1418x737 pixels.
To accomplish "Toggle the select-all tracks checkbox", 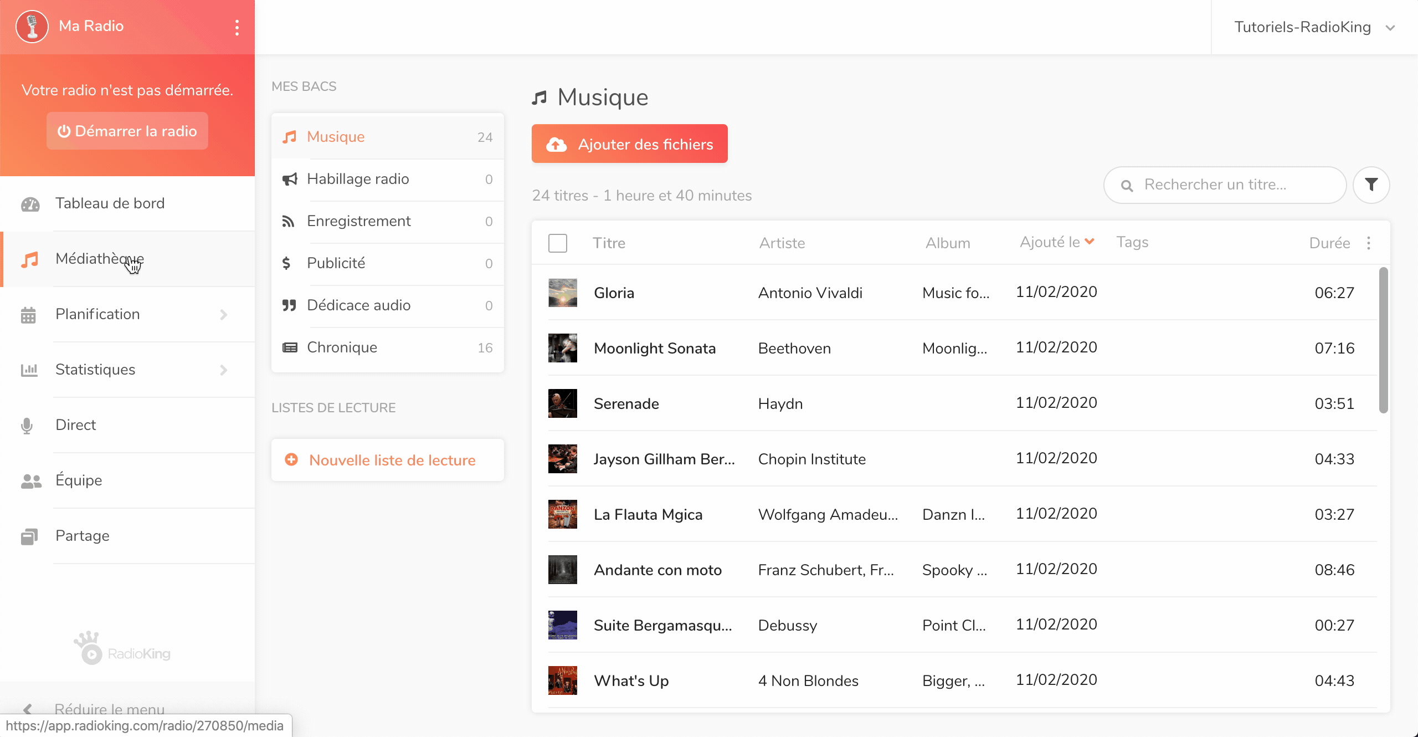I will point(558,243).
